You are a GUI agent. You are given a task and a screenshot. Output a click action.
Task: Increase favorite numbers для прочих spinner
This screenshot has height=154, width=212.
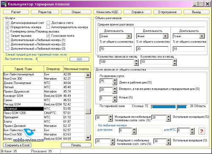coord(134,129)
